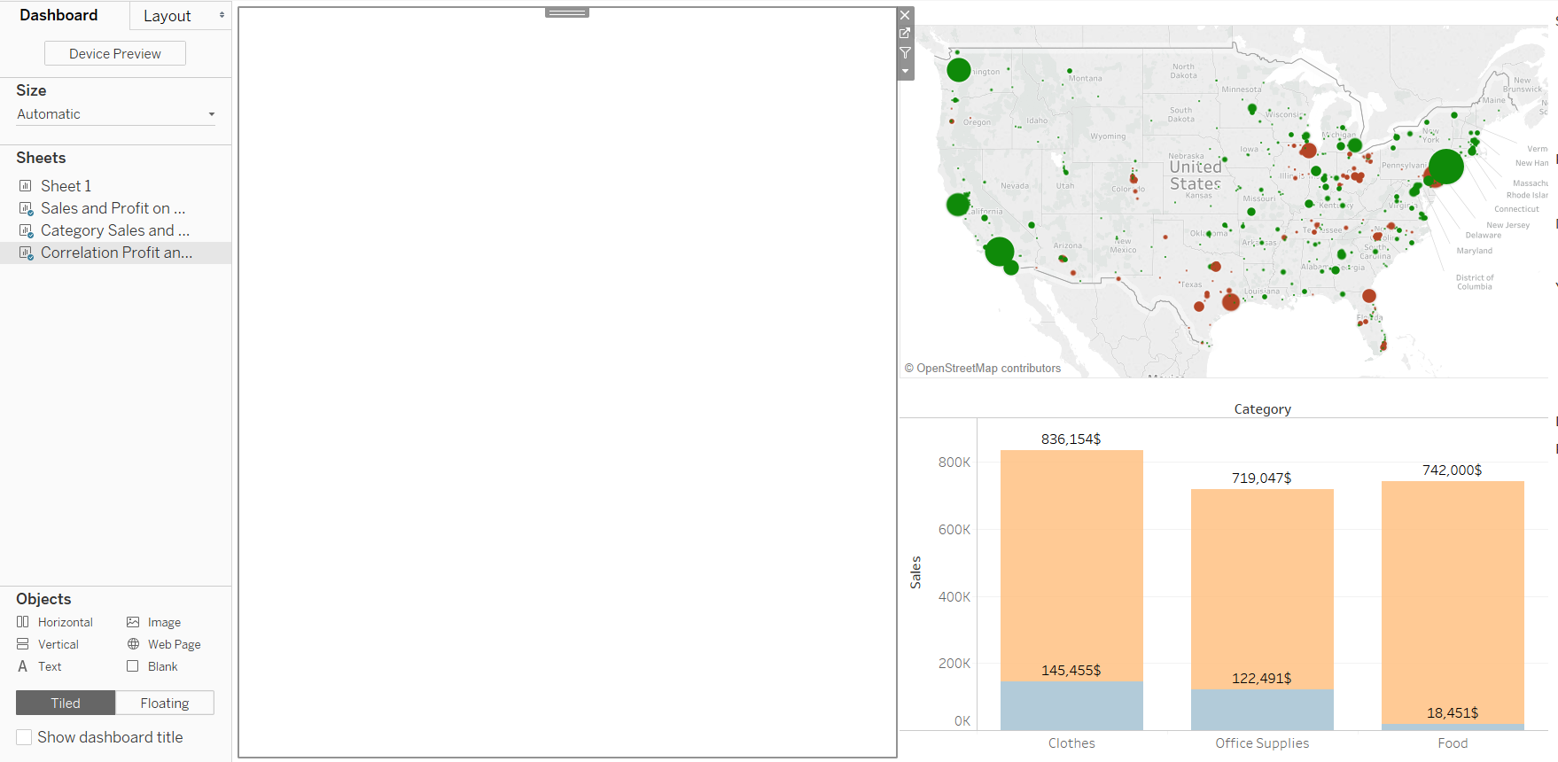1558x762 pixels.
Task: Switch to Tiled layout mode
Action: click(66, 703)
